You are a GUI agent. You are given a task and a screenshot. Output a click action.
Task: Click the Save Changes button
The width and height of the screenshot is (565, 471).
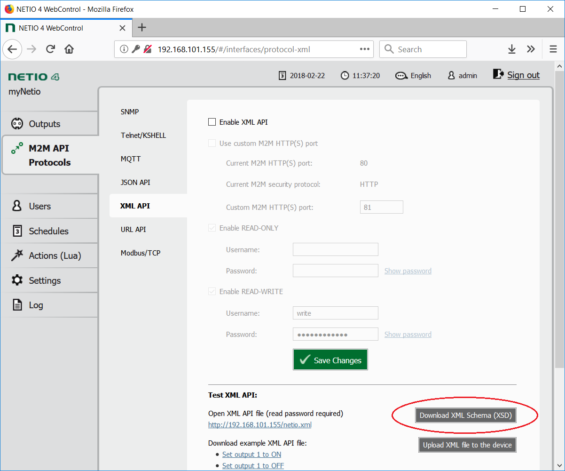(x=330, y=360)
